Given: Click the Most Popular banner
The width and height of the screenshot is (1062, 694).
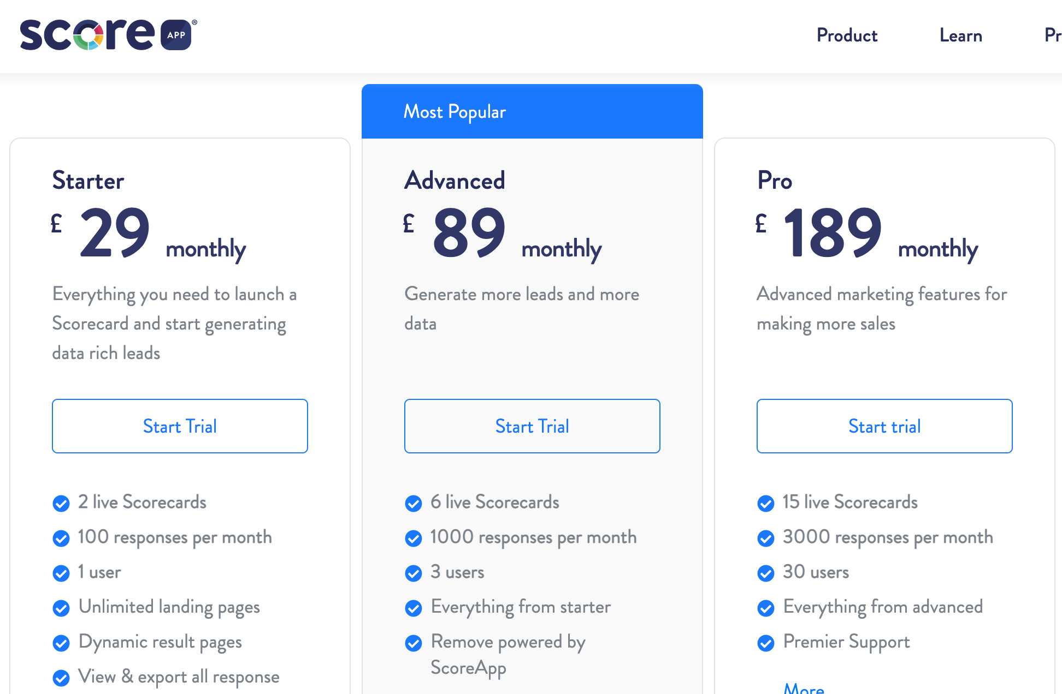Looking at the screenshot, I should (532, 111).
